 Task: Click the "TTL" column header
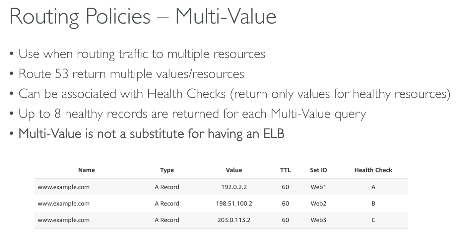[x=285, y=170]
